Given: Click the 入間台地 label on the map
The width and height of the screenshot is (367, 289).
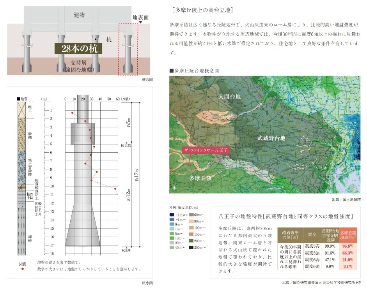Looking at the screenshot, I should (229, 96).
